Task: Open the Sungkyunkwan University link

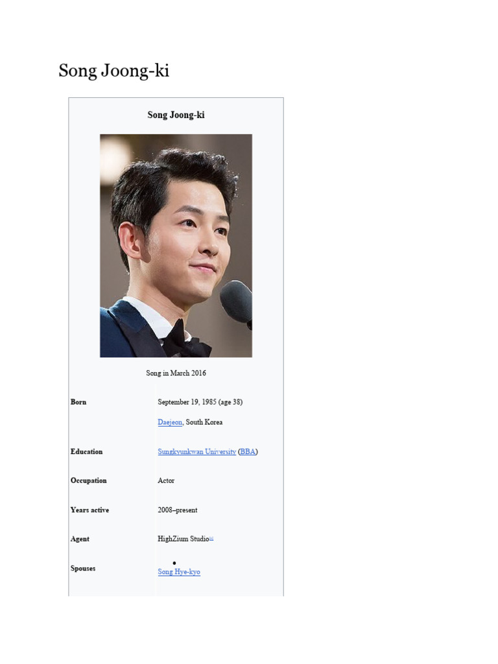Action: pyautogui.click(x=197, y=452)
